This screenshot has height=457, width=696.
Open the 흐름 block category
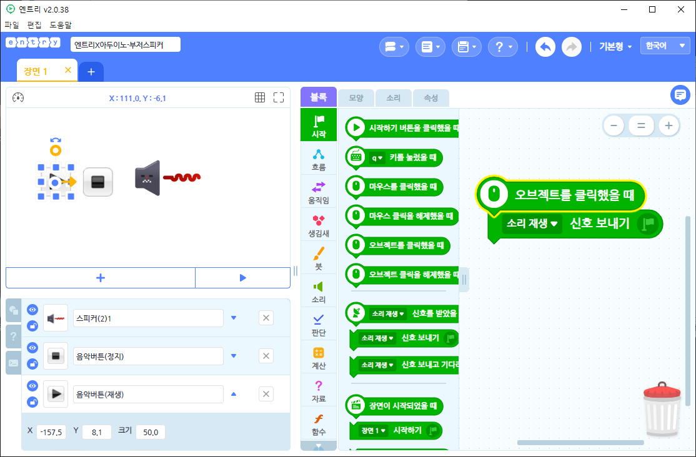(x=319, y=159)
